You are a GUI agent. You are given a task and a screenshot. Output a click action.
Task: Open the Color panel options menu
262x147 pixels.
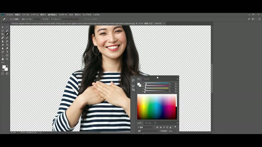pyautogui.click(x=177, y=79)
